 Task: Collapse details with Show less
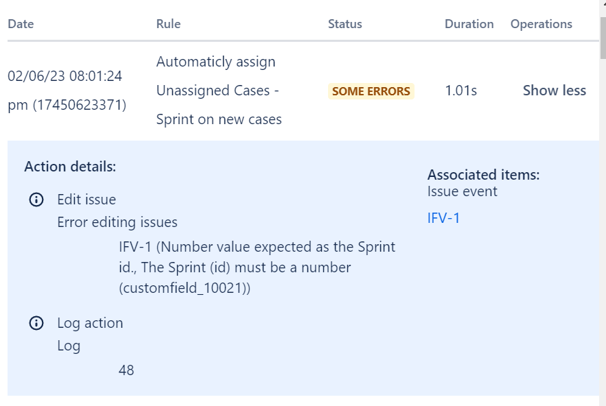tap(555, 91)
